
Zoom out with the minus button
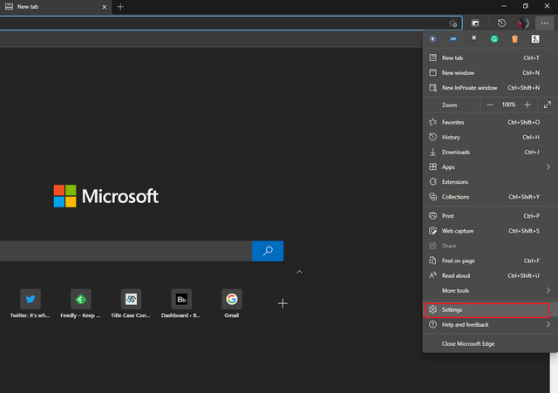click(490, 105)
